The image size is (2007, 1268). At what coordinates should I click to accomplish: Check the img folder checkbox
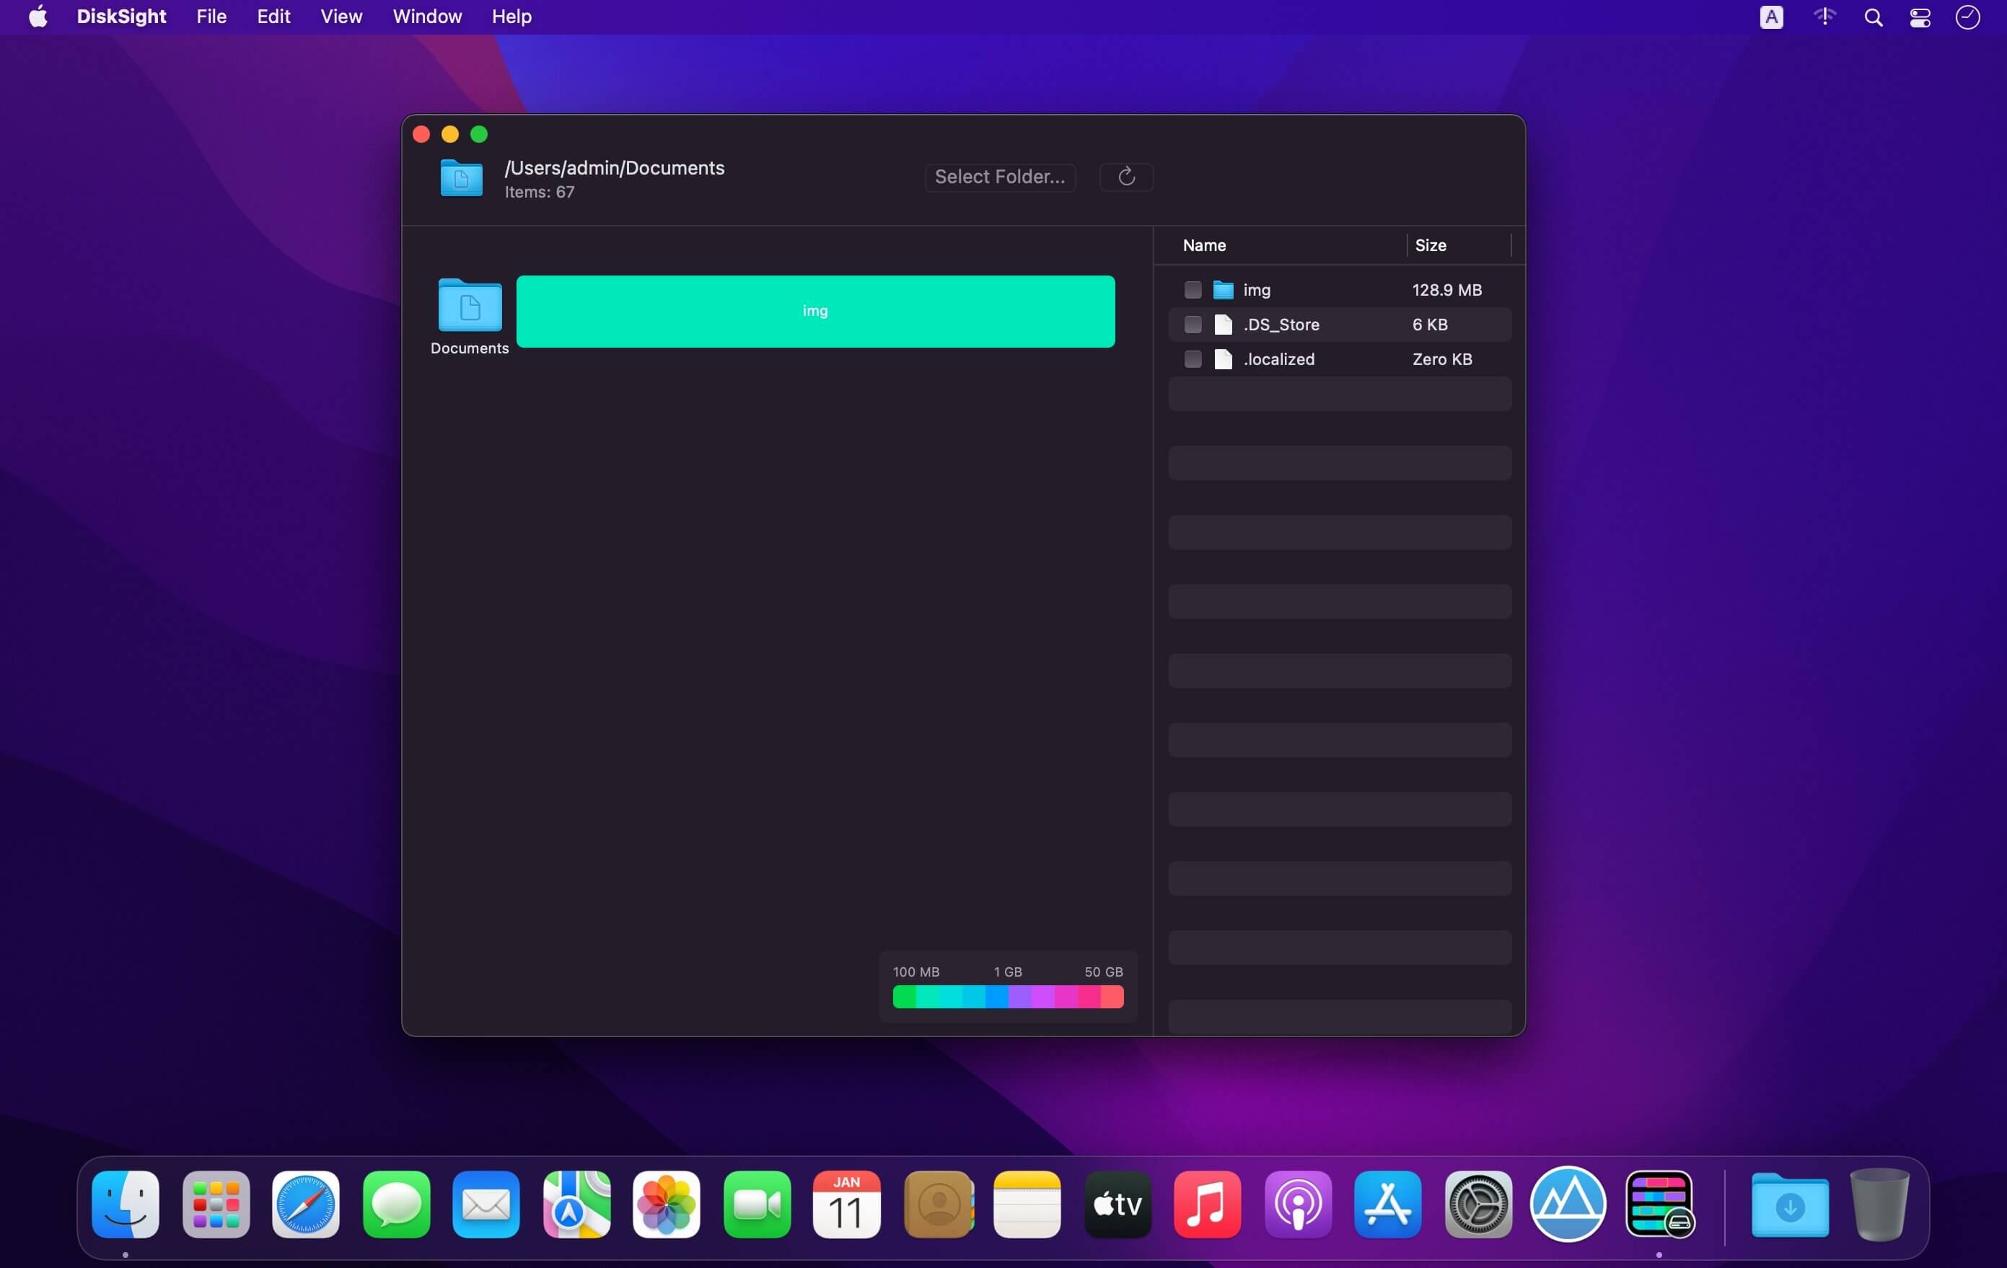1193,290
